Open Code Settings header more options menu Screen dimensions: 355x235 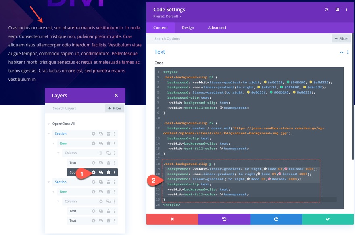click(x=347, y=10)
